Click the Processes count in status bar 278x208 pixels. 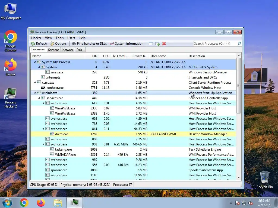pos(122,185)
